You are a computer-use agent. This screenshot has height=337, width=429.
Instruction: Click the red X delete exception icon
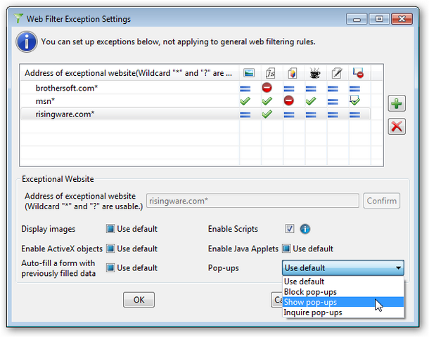(397, 126)
